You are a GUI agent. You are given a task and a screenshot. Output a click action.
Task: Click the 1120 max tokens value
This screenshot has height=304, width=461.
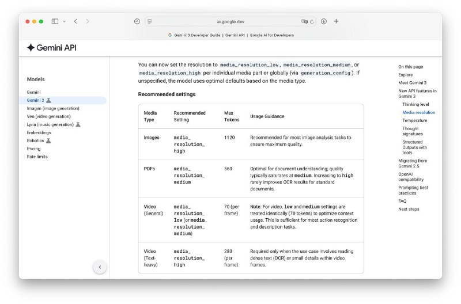(x=229, y=138)
